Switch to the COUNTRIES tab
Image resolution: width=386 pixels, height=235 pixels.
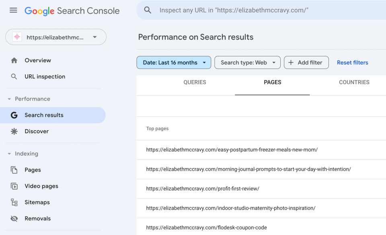tap(354, 82)
